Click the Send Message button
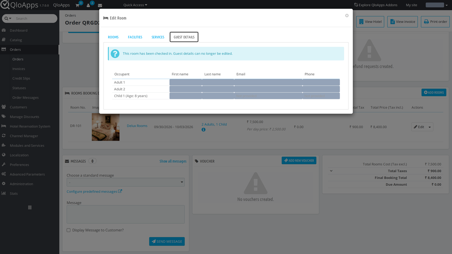The image size is (452, 254). [167, 241]
